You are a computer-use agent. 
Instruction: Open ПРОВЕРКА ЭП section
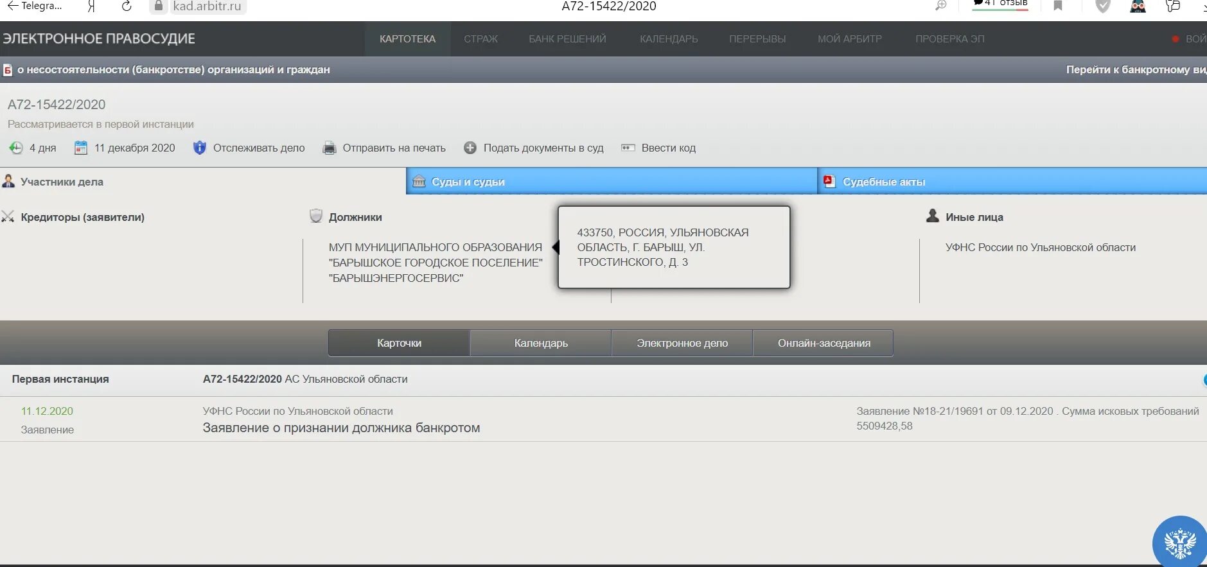949,39
